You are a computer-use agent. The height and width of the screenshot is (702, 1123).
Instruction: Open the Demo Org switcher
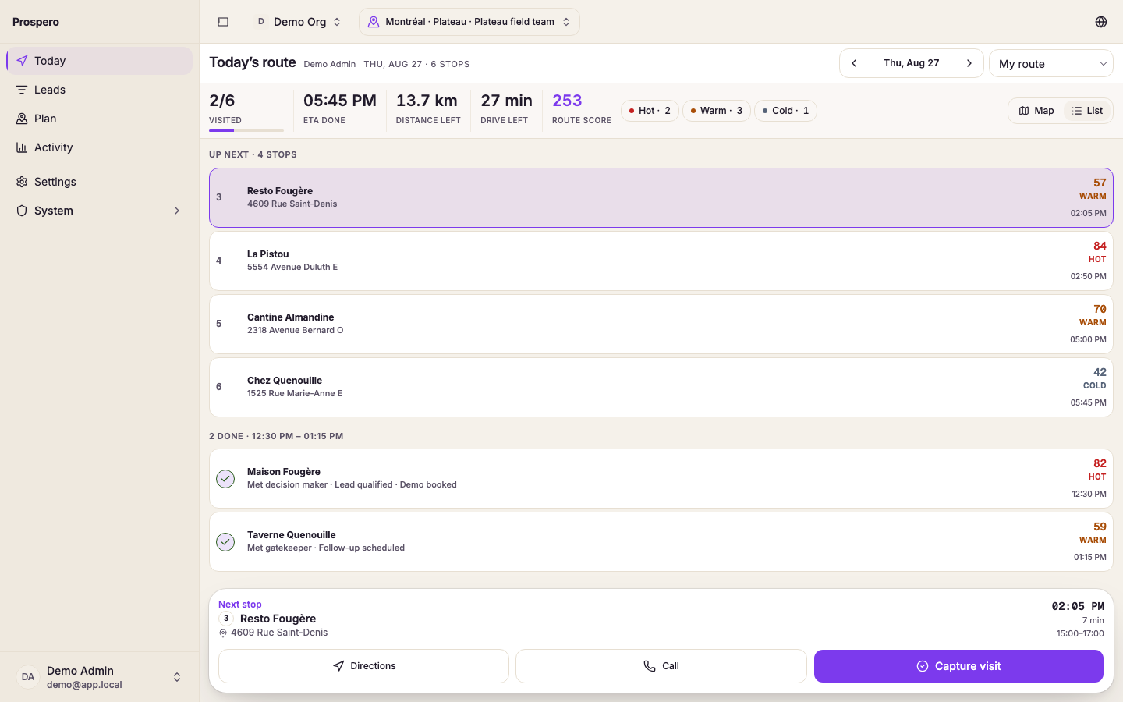(x=299, y=22)
